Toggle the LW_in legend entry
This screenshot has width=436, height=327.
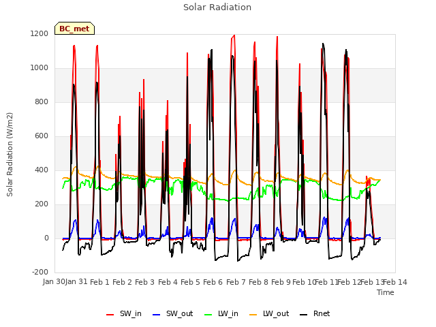tap(221, 314)
